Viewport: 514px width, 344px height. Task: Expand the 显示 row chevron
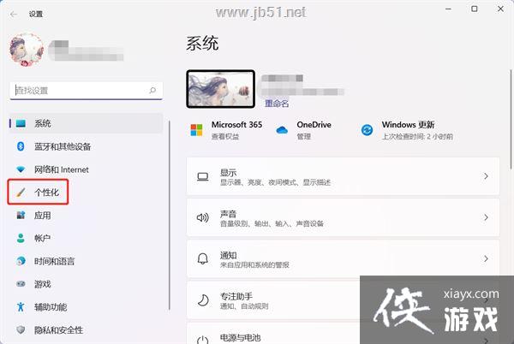coord(486,176)
